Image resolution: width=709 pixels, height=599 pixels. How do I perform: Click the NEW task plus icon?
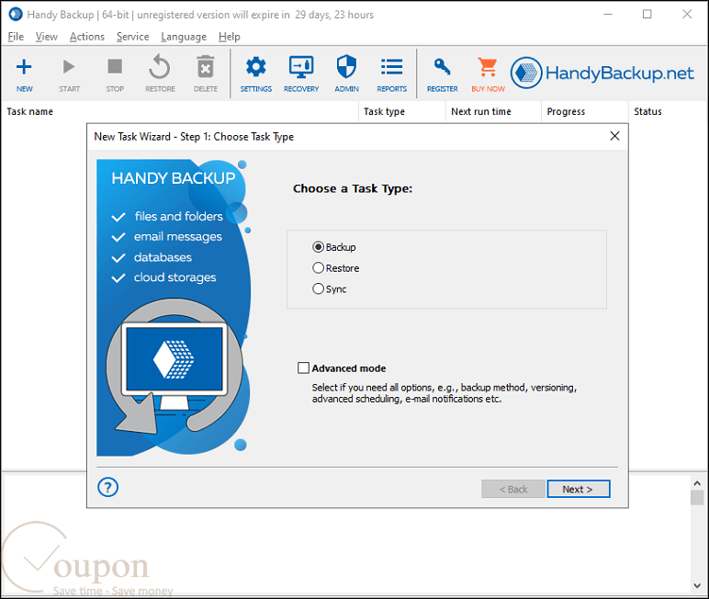(x=24, y=67)
